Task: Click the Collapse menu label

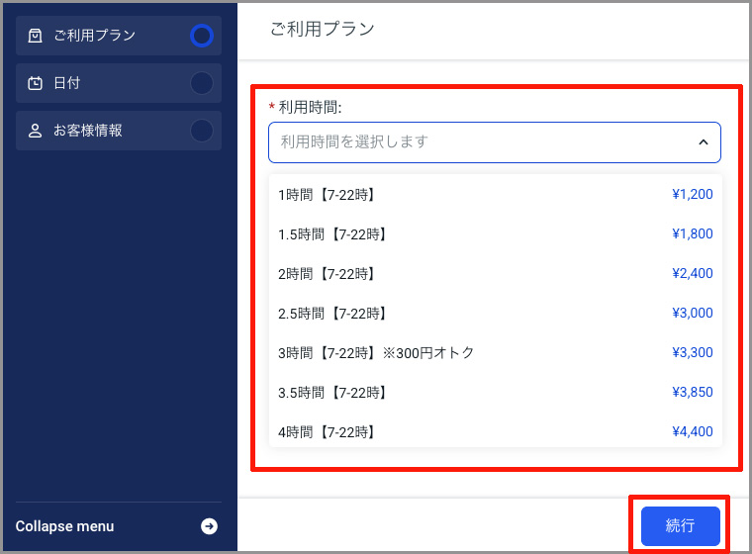Action: (x=64, y=526)
